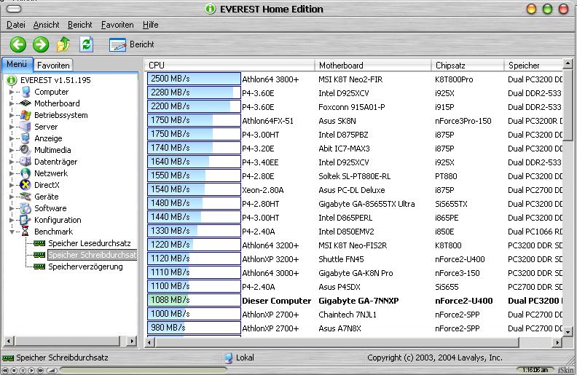The width and height of the screenshot is (577, 375).
Task: Select the Betriebssystem Windows flag icon
Action: [25, 115]
